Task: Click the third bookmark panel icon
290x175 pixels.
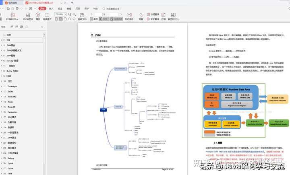Action: (21, 27)
